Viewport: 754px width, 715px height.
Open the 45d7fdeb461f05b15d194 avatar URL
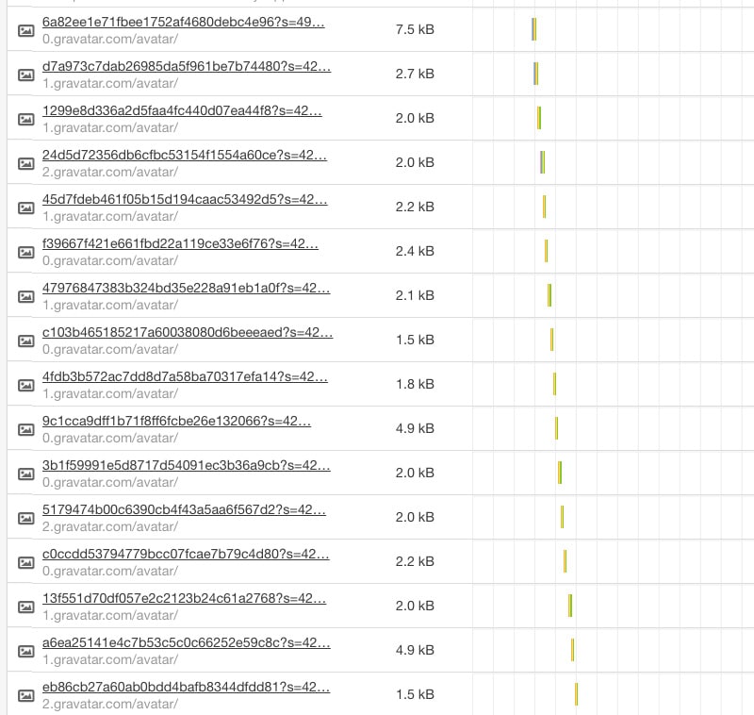(185, 199)
